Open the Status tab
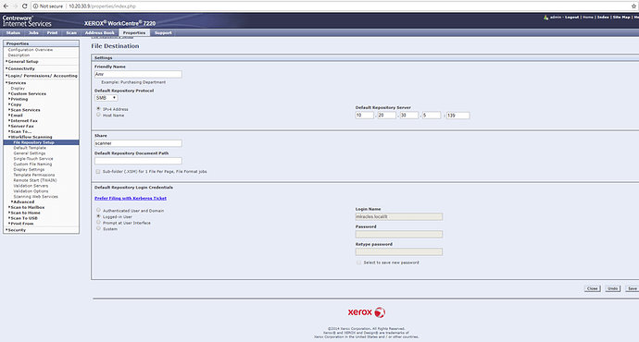 tap(13, 32)
